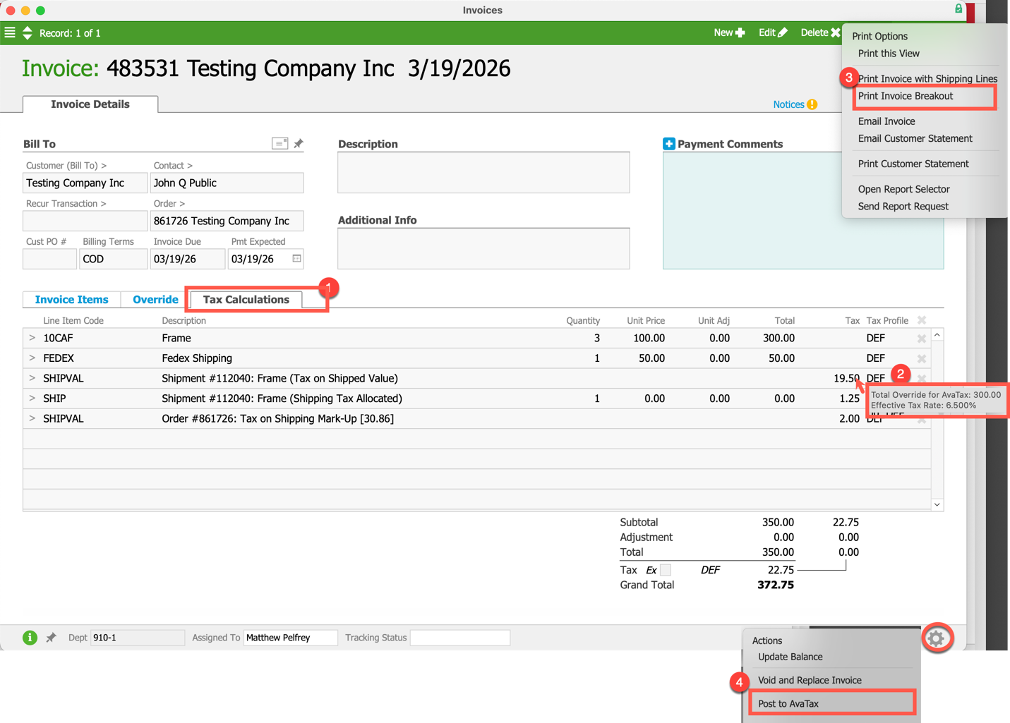Remove the 10CAF Frame line item
Viewport: 1010px width, 723px height.
[922, 339]
